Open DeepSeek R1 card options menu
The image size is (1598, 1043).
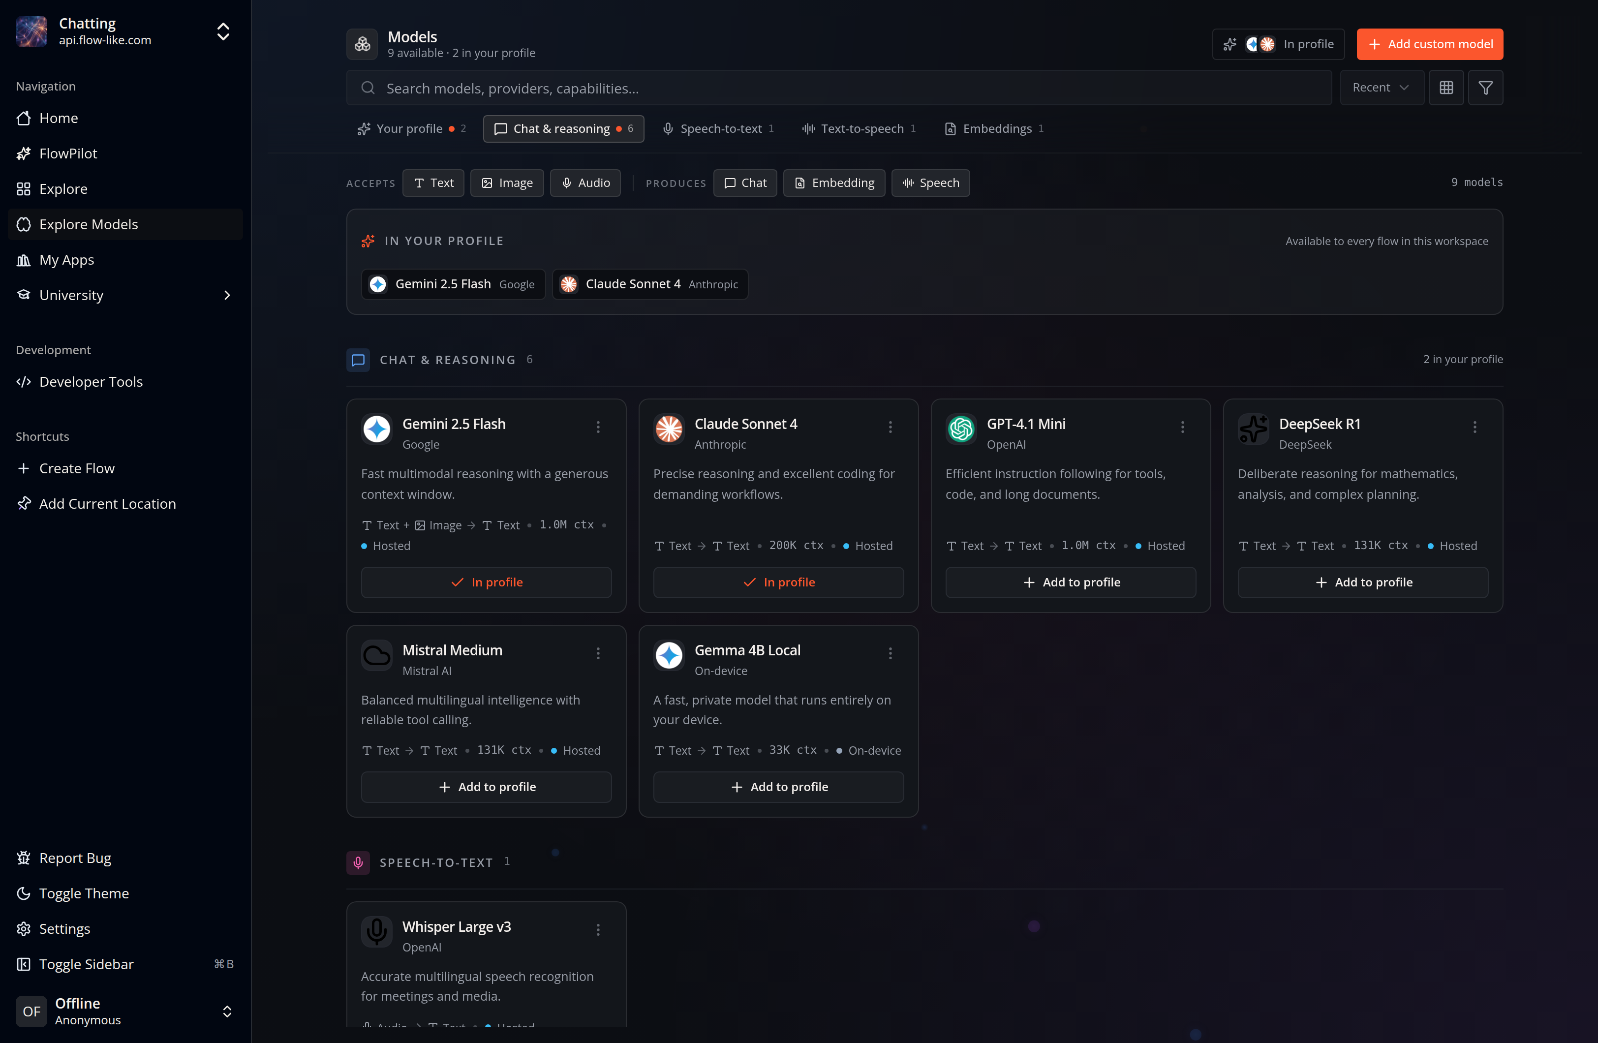[x=1475, y=427]
